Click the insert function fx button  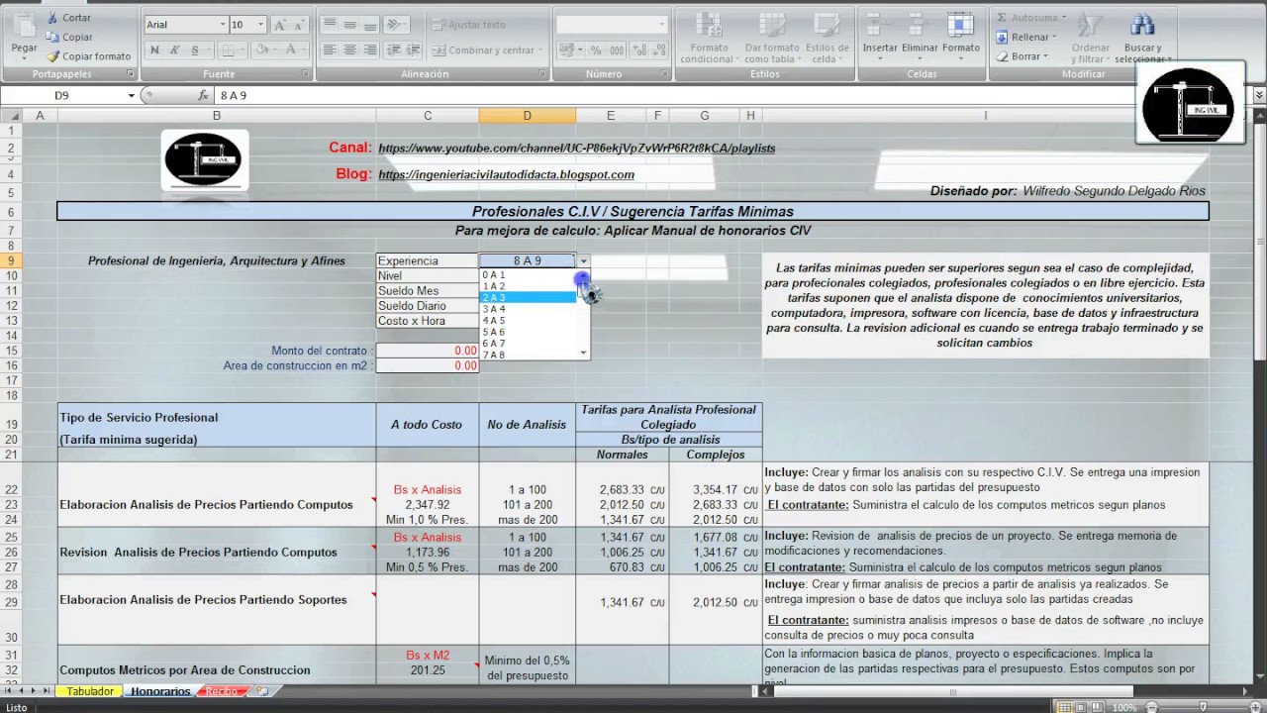pyautogui.click(x=203, y=95)
